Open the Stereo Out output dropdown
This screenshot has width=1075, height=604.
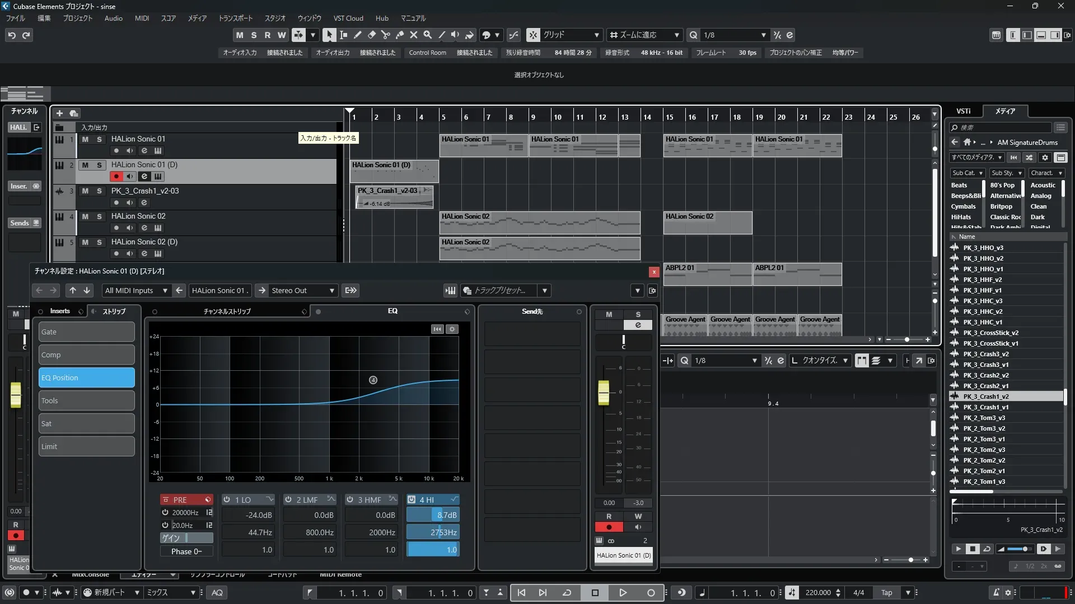point(302,290)
